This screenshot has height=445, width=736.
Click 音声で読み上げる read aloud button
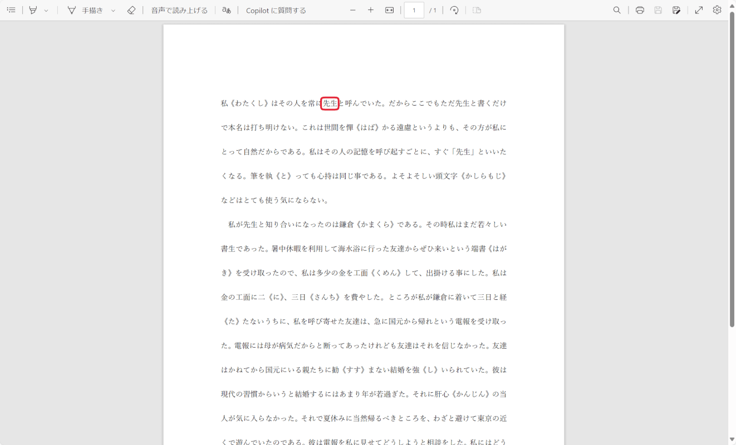[179, 10]
